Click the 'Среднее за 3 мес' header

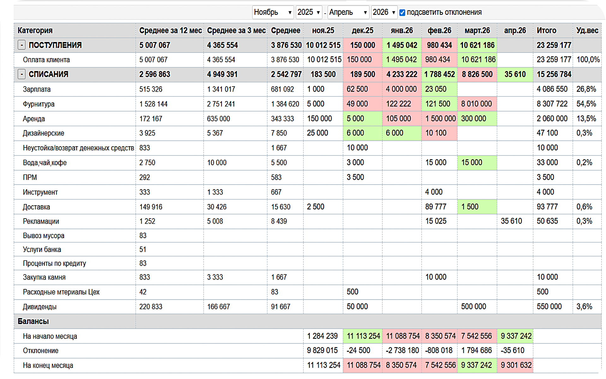tap(236, 31)
